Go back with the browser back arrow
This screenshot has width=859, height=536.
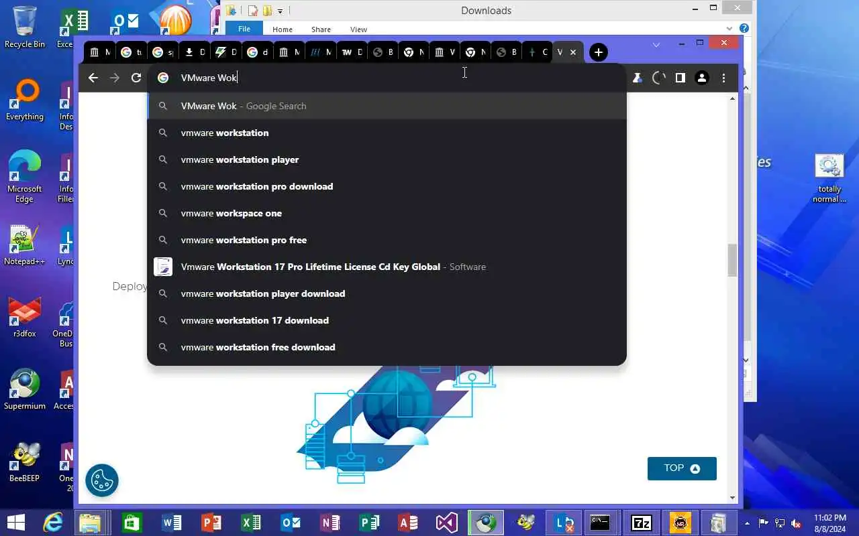(93, 78)
